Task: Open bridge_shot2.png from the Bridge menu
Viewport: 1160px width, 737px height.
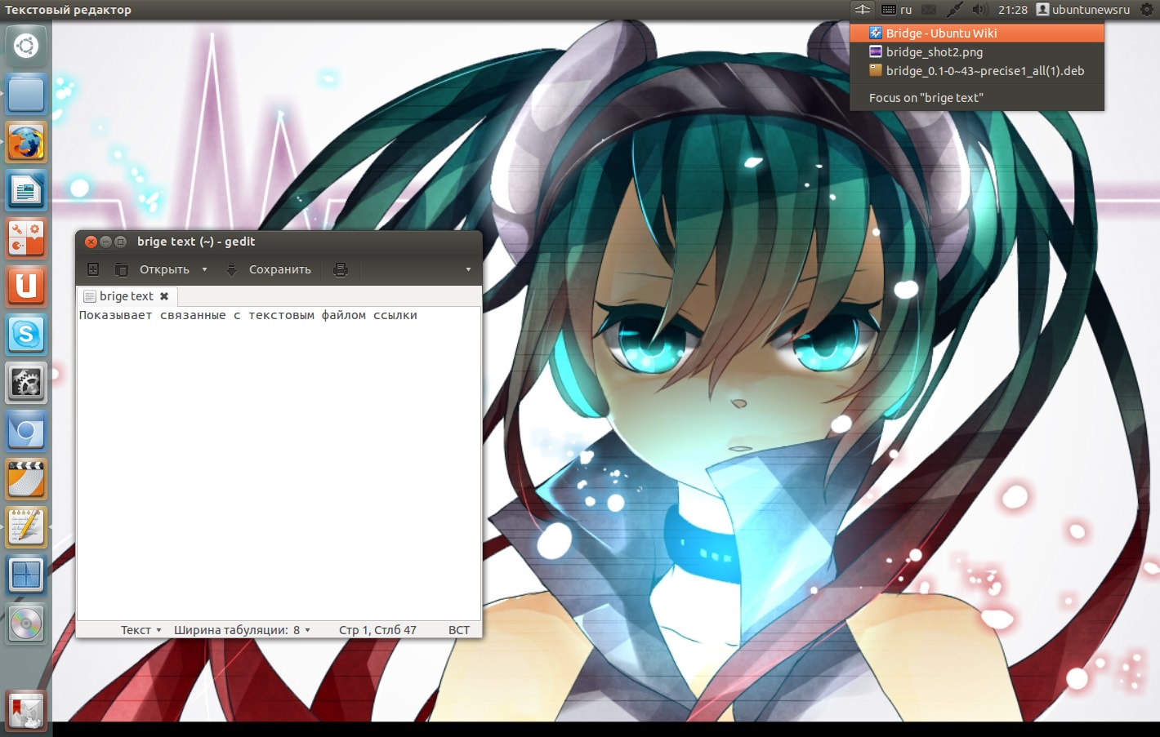Action: point(977,52)
